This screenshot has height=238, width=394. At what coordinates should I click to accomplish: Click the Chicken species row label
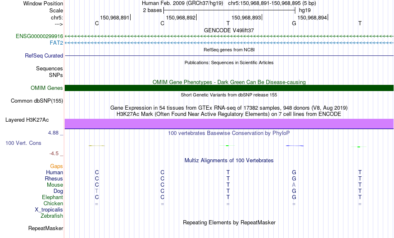pyautogui.click(x=53, y=203)
